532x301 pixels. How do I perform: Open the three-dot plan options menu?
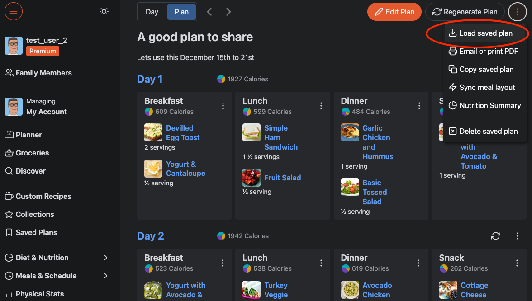[517, 12]
